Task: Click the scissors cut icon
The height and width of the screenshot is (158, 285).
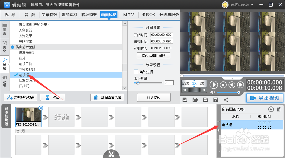Action: coord(111,154)
